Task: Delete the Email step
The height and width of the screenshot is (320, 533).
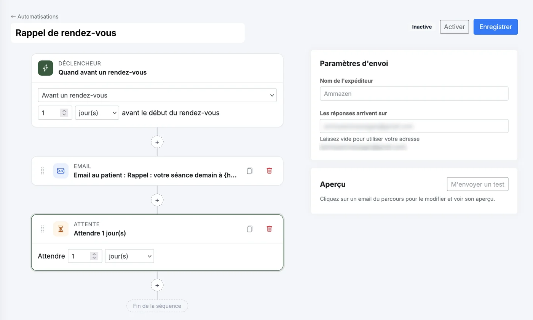Action: (x=269, y=171)
